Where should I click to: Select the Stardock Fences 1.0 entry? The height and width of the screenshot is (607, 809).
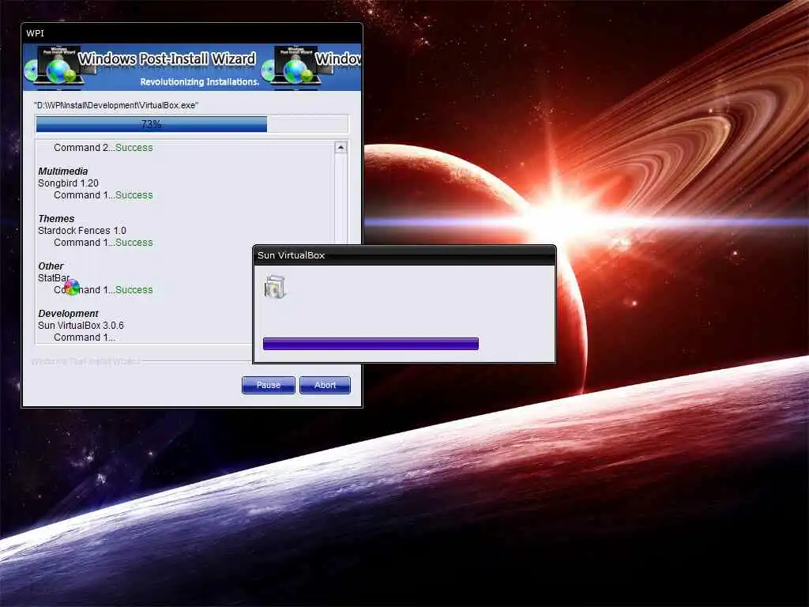pos(82,231)
